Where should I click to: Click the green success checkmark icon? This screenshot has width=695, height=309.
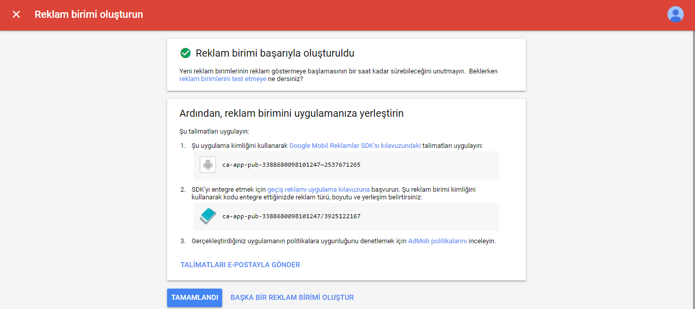click(184, 51)
